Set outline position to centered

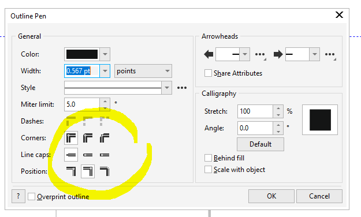88,171
